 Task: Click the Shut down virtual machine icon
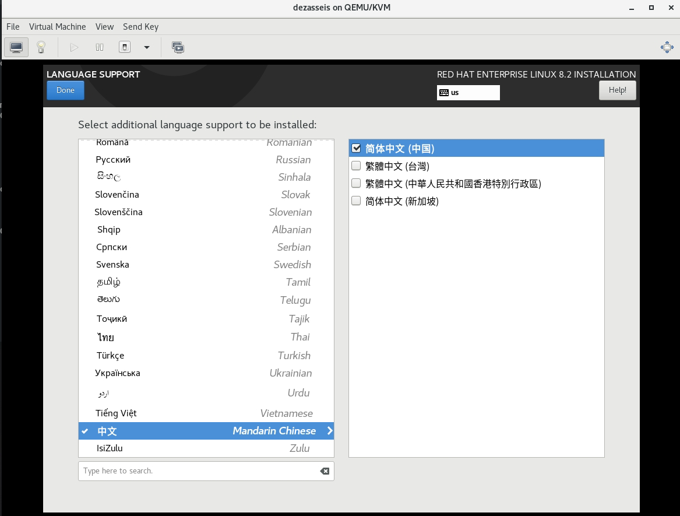click(125, 47)
